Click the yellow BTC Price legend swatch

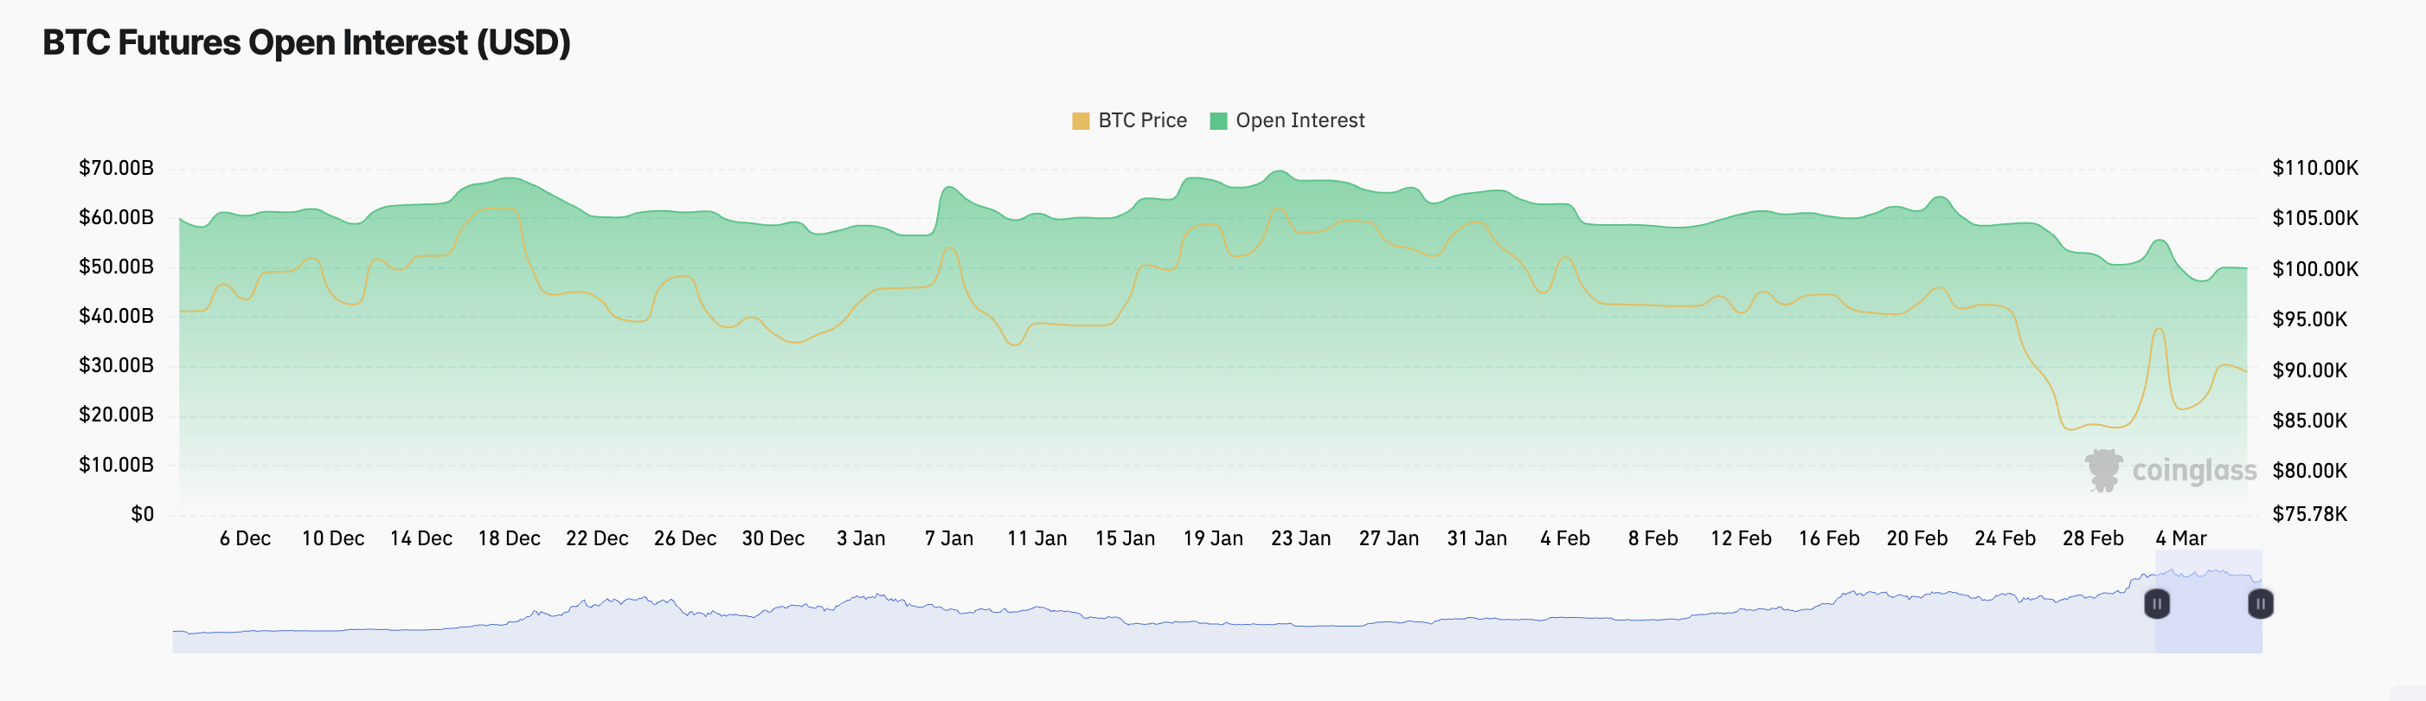coord(1081,120)
